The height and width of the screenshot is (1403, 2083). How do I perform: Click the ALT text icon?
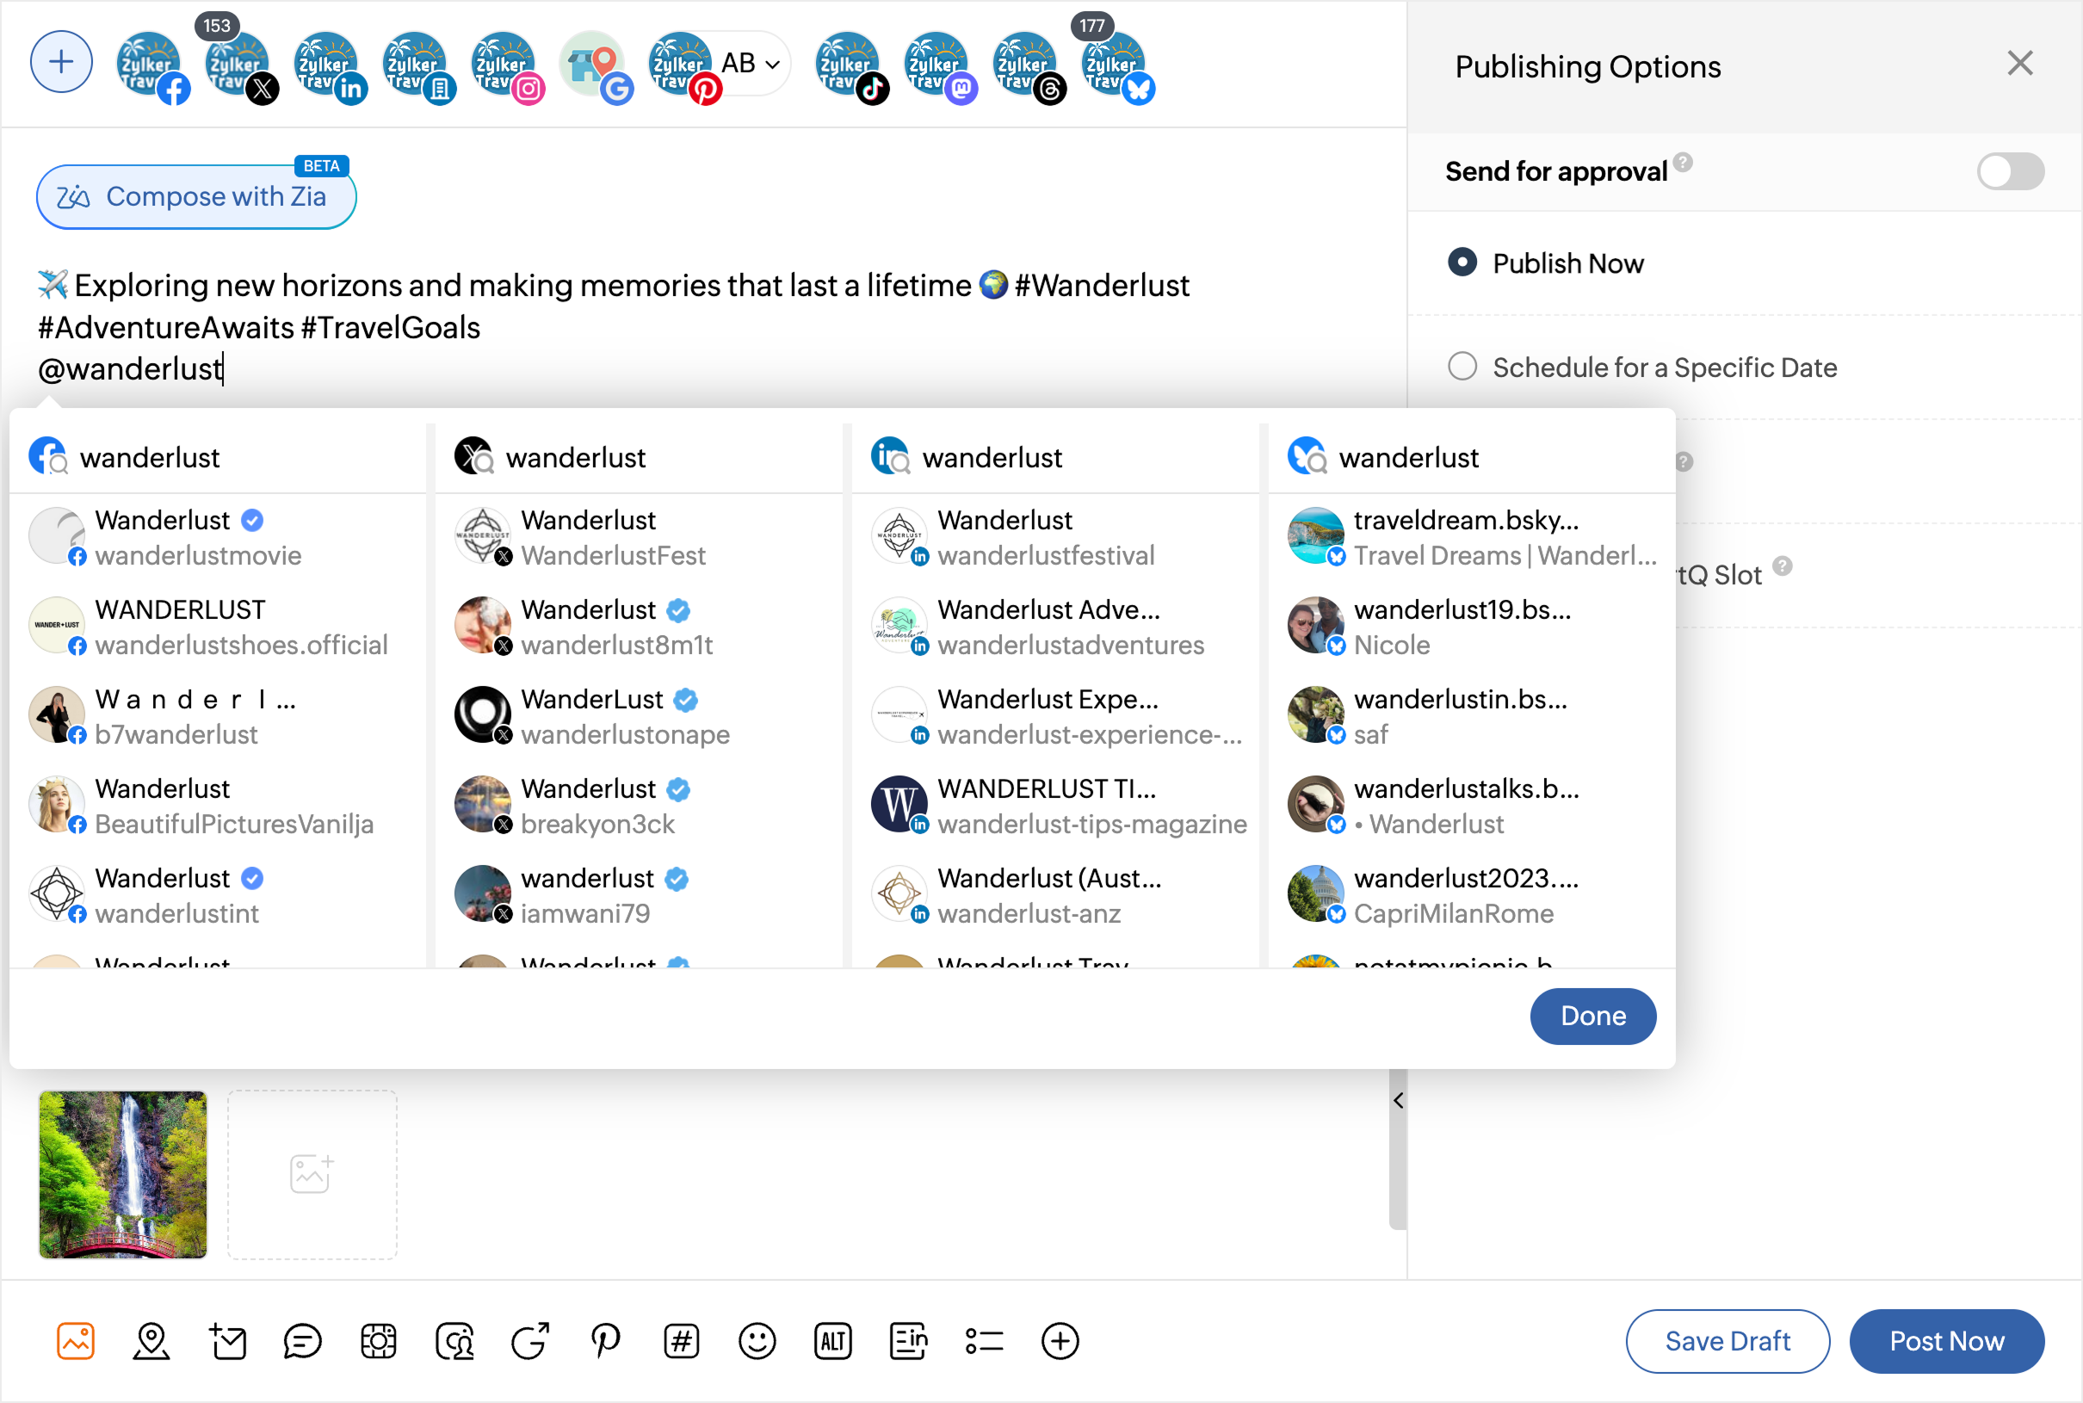pyautogui.click(x=832, y=1340)
